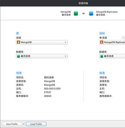Viewport: 125px width, 128px height.
Task: Open the source 雇员信息 database dropdown
Action: point(42,56)
